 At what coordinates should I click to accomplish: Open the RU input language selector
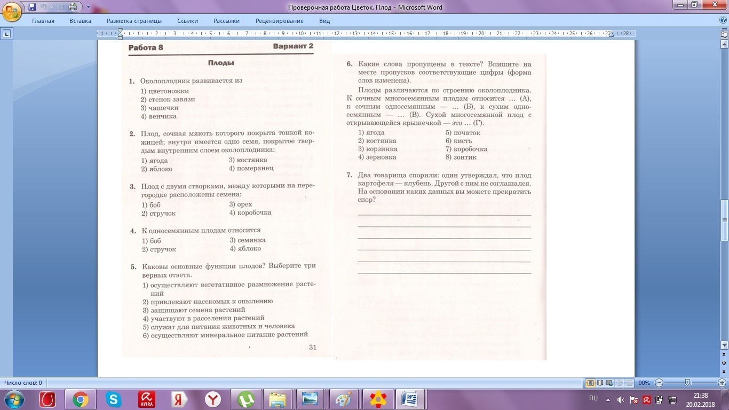tap(593, 398)
